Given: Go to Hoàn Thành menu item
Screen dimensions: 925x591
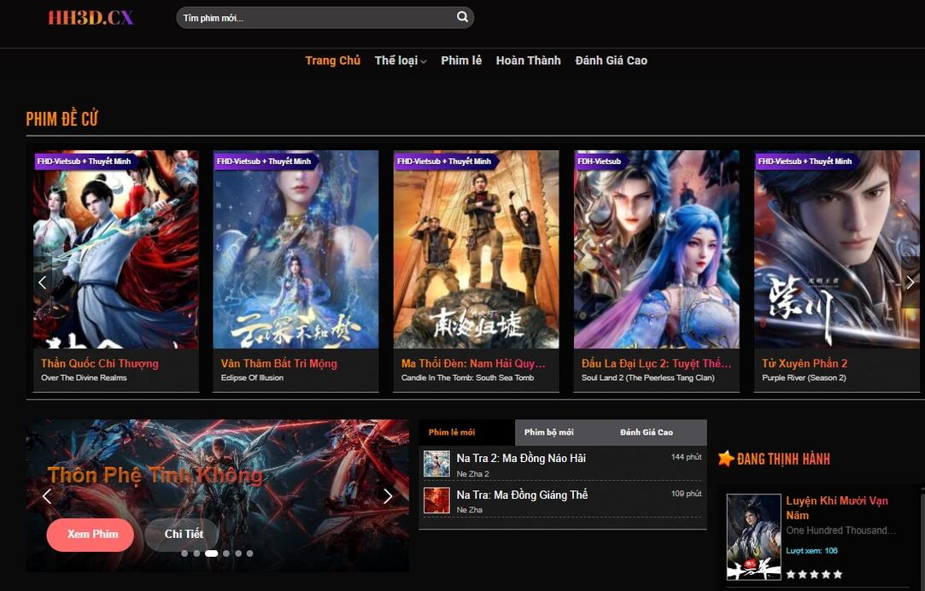Looking at the screenshot, I should point(528,61).
